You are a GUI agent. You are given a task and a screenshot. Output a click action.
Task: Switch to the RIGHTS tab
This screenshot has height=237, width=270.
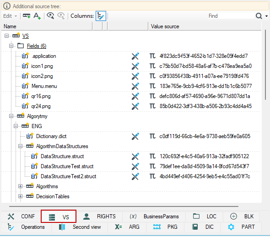99,216
